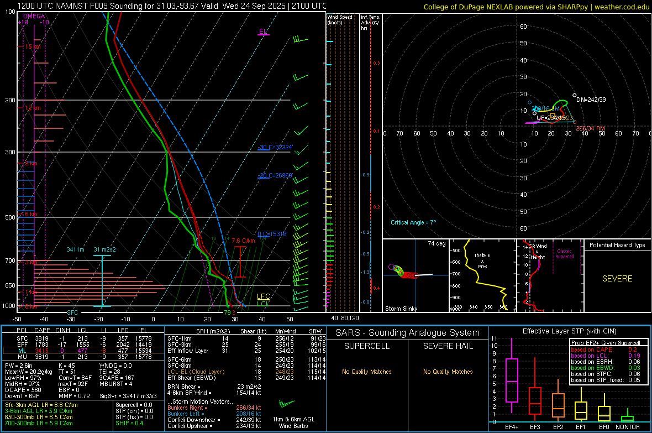The height and width of the screenshot is (433, 652).
Task: Click the Inf. Temp. Adv. panel header
Action: tap(370, 23)
